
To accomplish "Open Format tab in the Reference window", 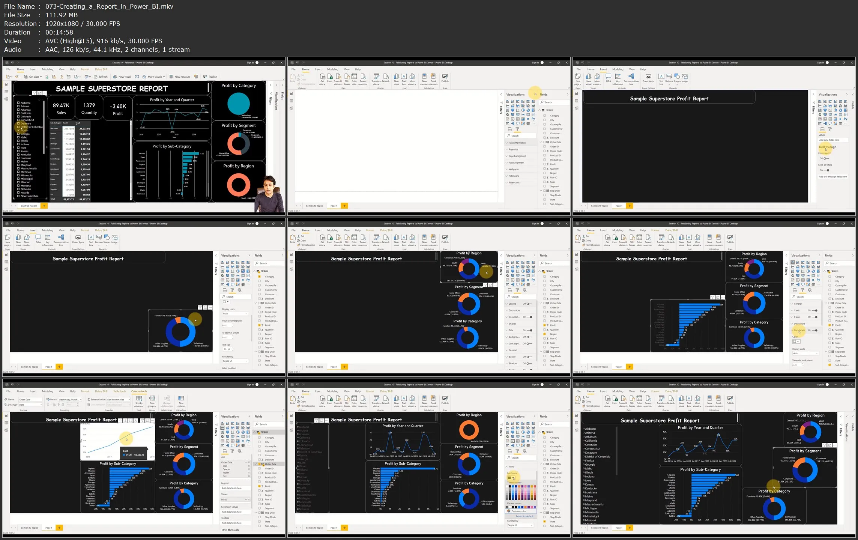I will click(85, 69).
